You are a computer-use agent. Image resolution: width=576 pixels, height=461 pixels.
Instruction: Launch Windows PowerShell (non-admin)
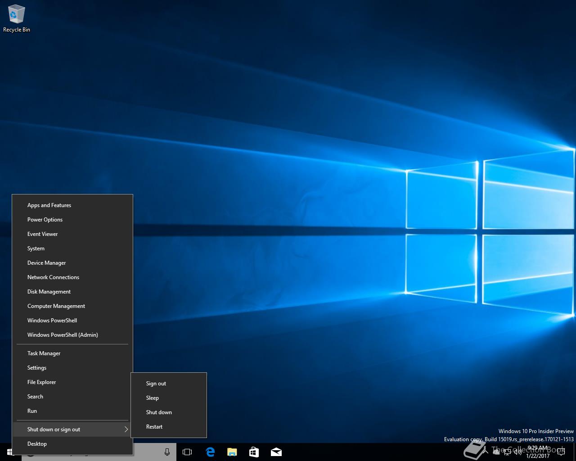point(72,321)
